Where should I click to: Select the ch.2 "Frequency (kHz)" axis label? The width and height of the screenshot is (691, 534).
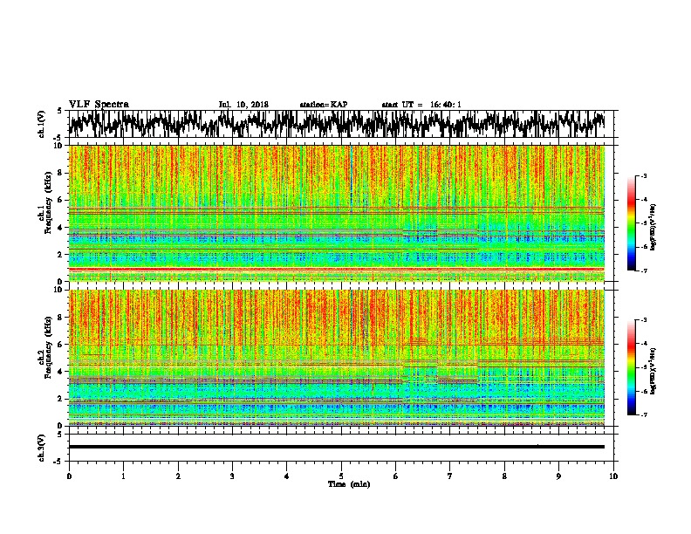click(48, 347)
